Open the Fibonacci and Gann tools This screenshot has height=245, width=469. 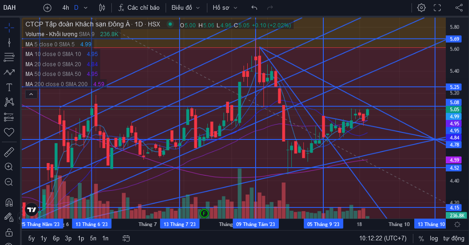9,57
